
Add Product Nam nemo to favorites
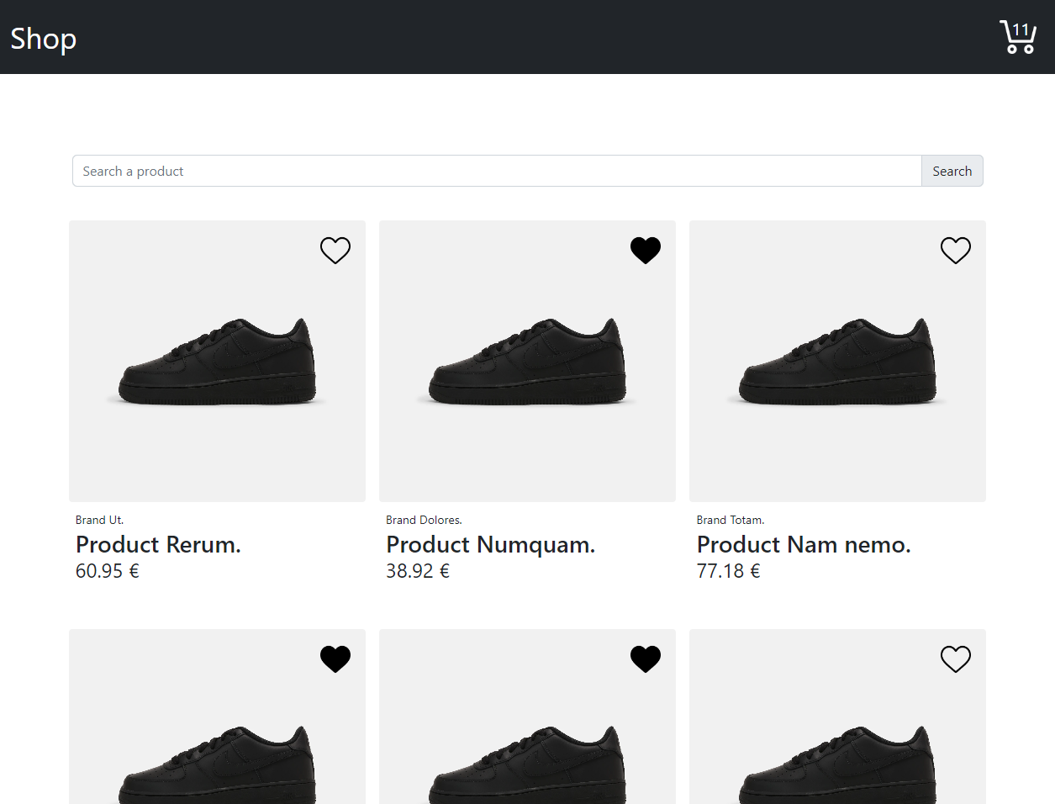coord(955,250)
